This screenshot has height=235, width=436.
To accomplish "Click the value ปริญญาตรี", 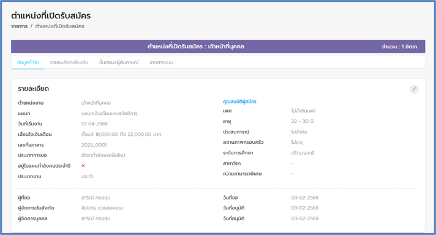I will (x=303, y=153).
